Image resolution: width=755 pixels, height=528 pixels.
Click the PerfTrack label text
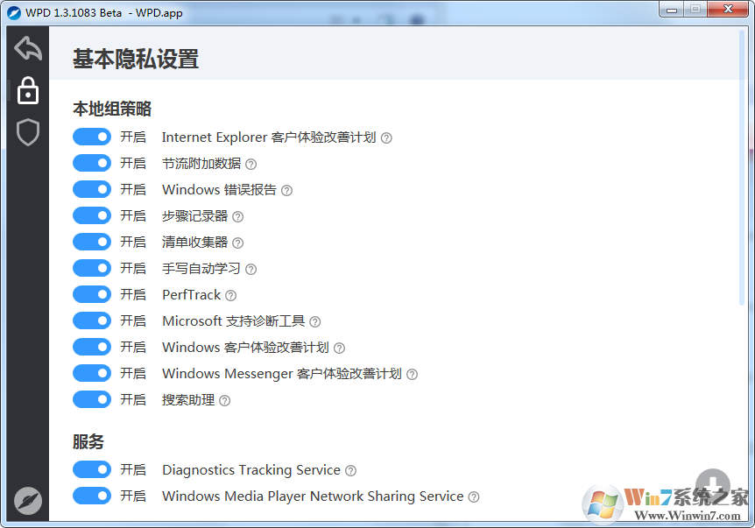pos(192,294)
